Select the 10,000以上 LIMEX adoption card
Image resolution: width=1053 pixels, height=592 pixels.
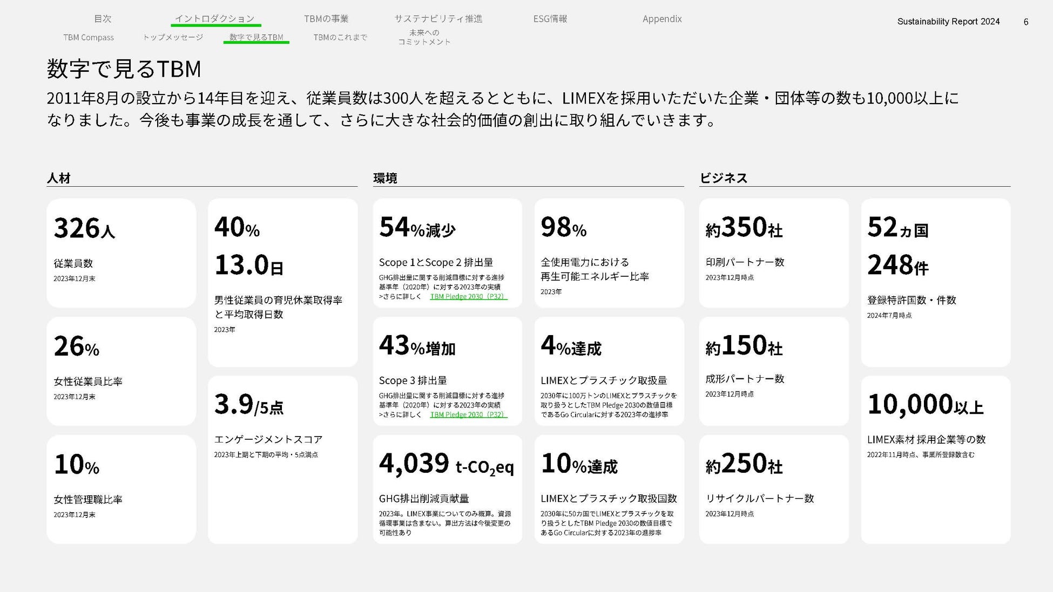coord(935,459)
